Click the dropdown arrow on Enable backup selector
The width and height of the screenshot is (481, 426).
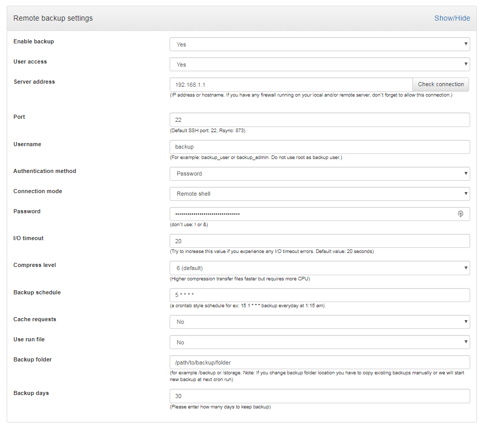coord(466,44)
